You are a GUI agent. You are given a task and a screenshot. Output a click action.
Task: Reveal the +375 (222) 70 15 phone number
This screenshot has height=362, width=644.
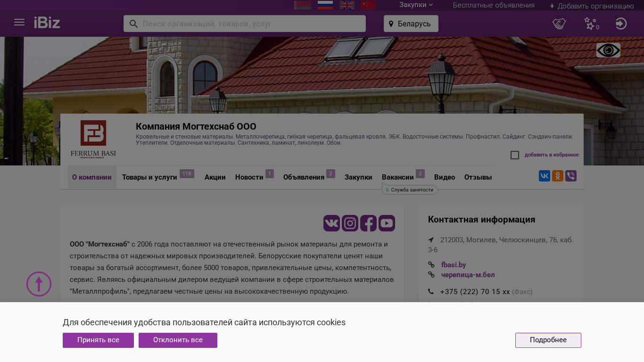click(475, 292)
